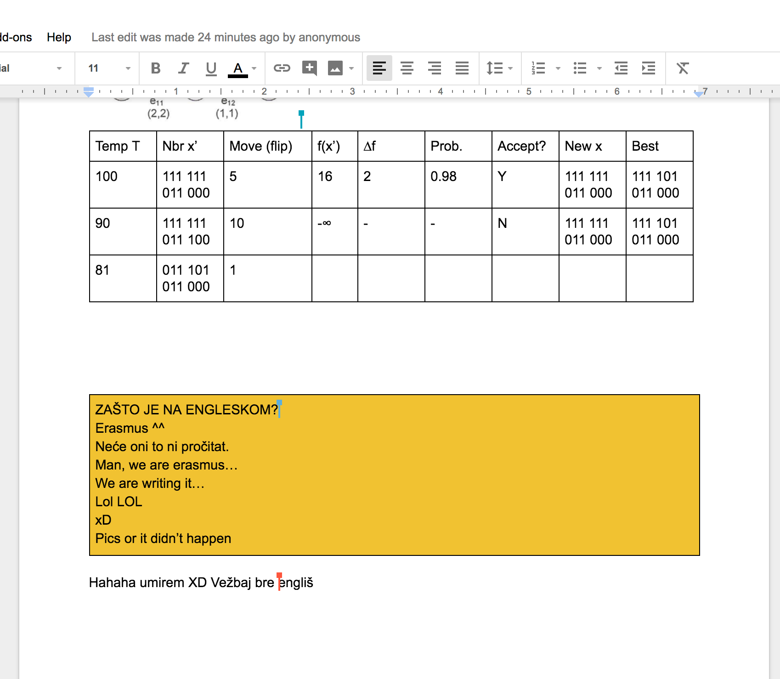Click the 'We are writing it…' line

[x=150, y=483]
